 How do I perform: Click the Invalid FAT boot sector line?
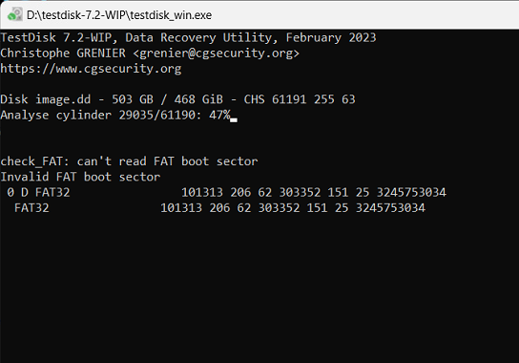click(80, 177)
